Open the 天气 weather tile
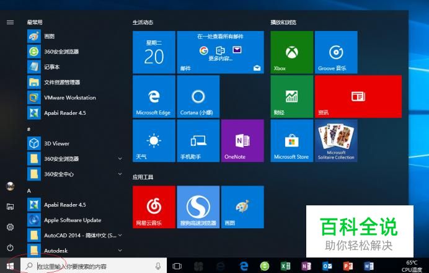Viewport: 429px width, 273px height. (x=154, y=141)
